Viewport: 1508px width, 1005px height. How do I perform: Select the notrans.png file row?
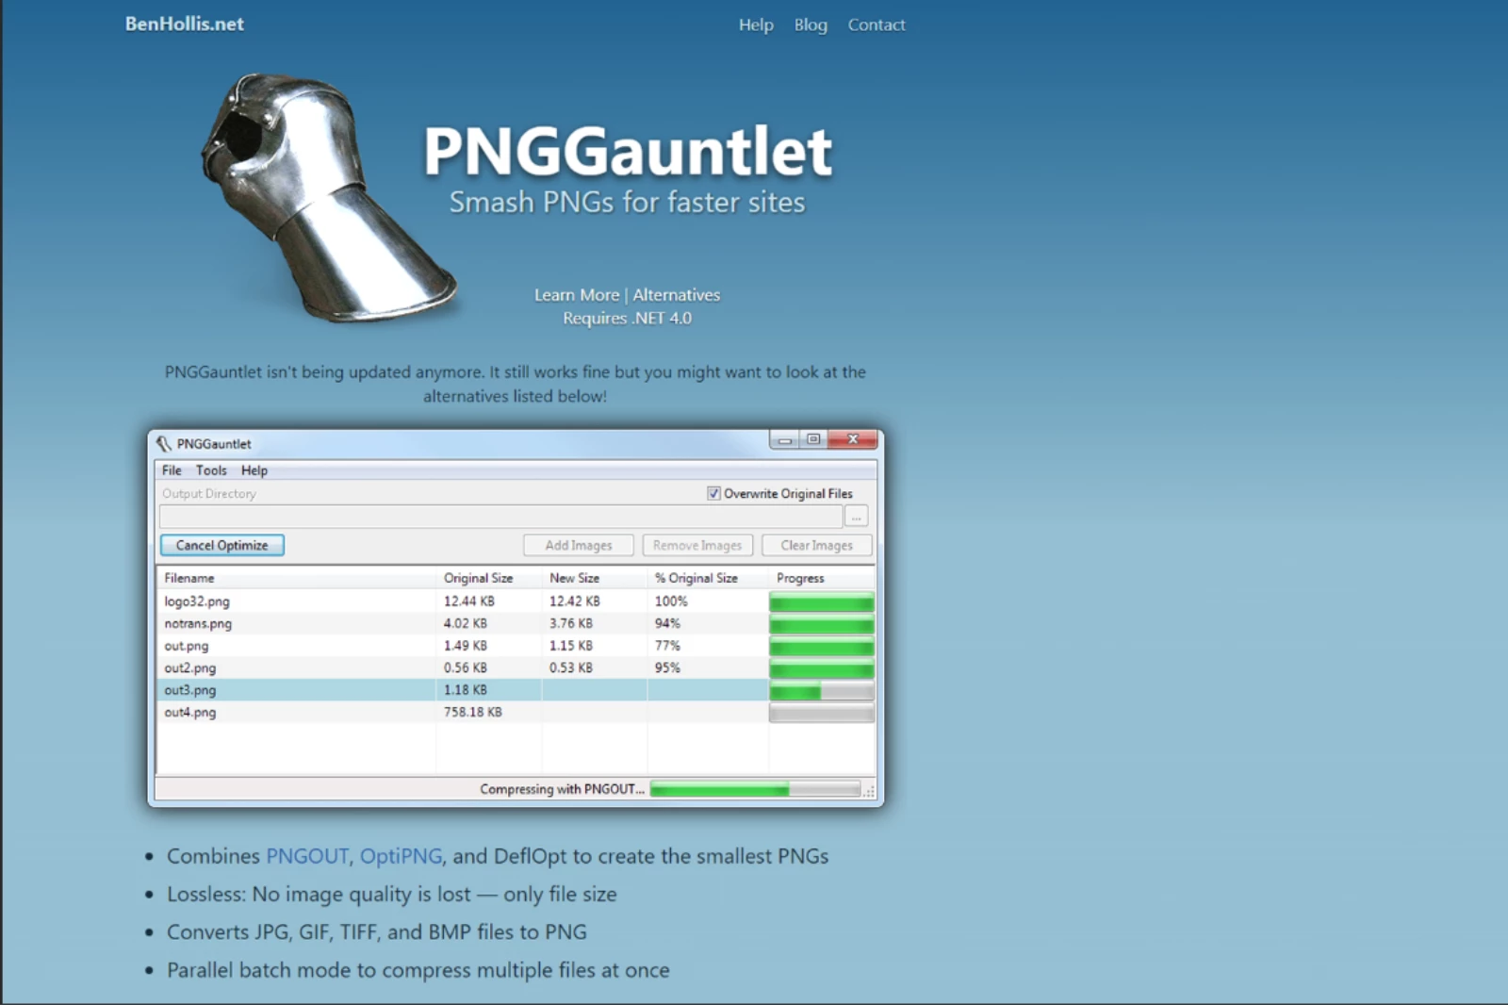(516, 623)
